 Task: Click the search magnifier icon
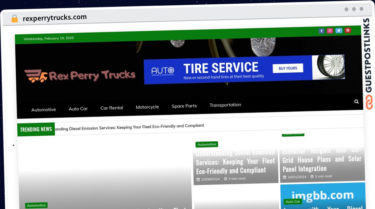(357, 101)
